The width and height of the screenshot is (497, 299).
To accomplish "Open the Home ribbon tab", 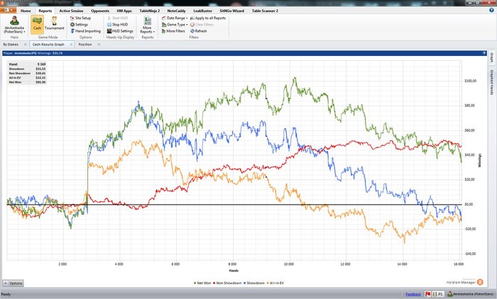I will [x=26, y=11].
